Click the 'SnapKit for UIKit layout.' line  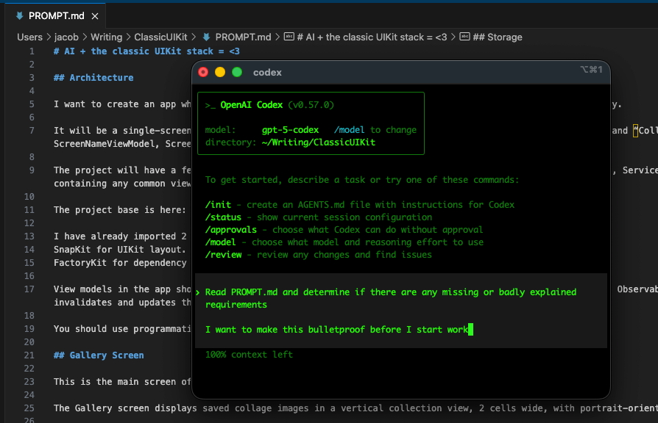point(119,250)
